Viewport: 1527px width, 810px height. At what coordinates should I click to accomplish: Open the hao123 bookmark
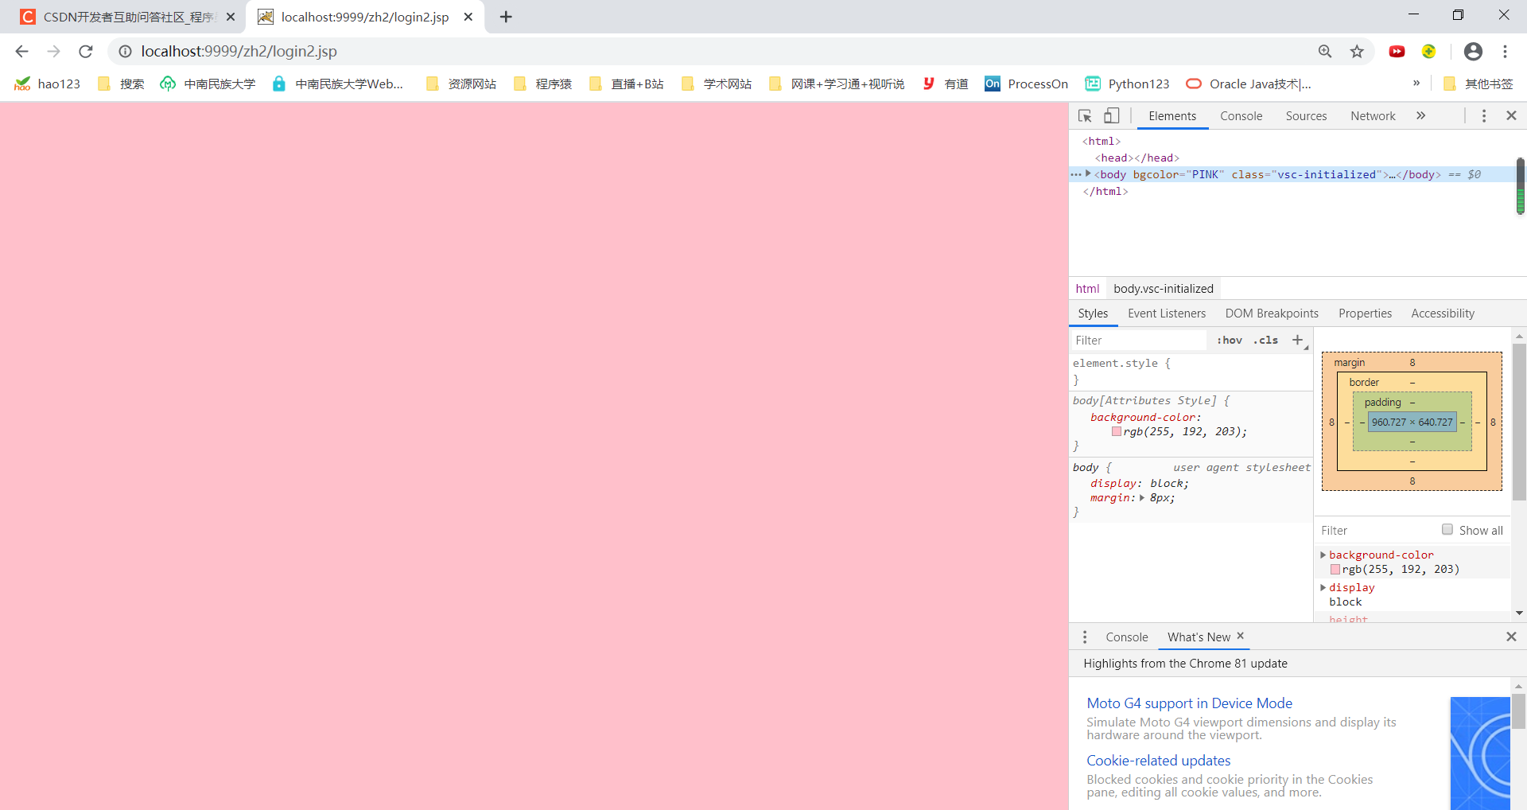47,84
